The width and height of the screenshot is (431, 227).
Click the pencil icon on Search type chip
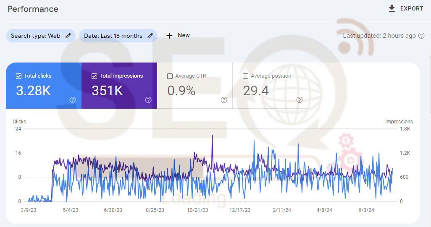tap(68, 36)
